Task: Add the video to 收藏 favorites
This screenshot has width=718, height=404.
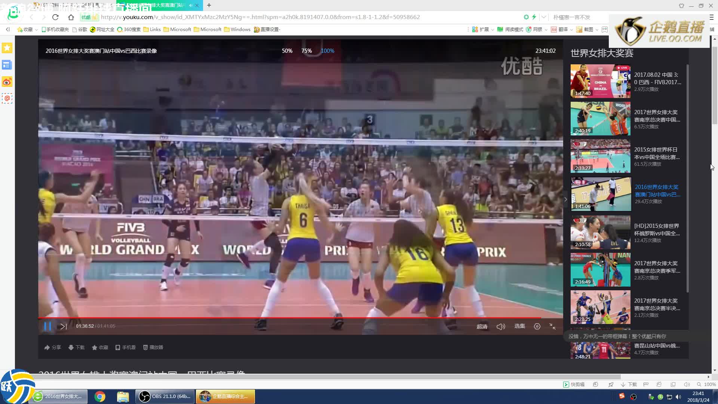Action: pyautogui.click(x=100, y=348)
